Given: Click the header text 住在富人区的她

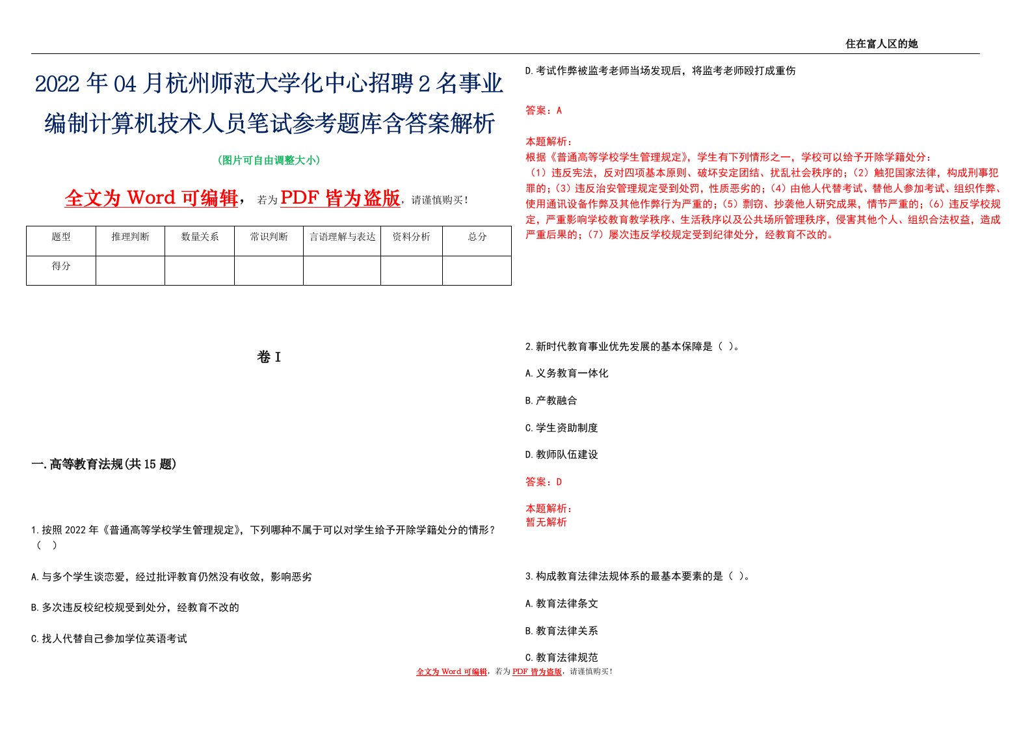Looking at the screenshot, I should click(x=881, y=44).
